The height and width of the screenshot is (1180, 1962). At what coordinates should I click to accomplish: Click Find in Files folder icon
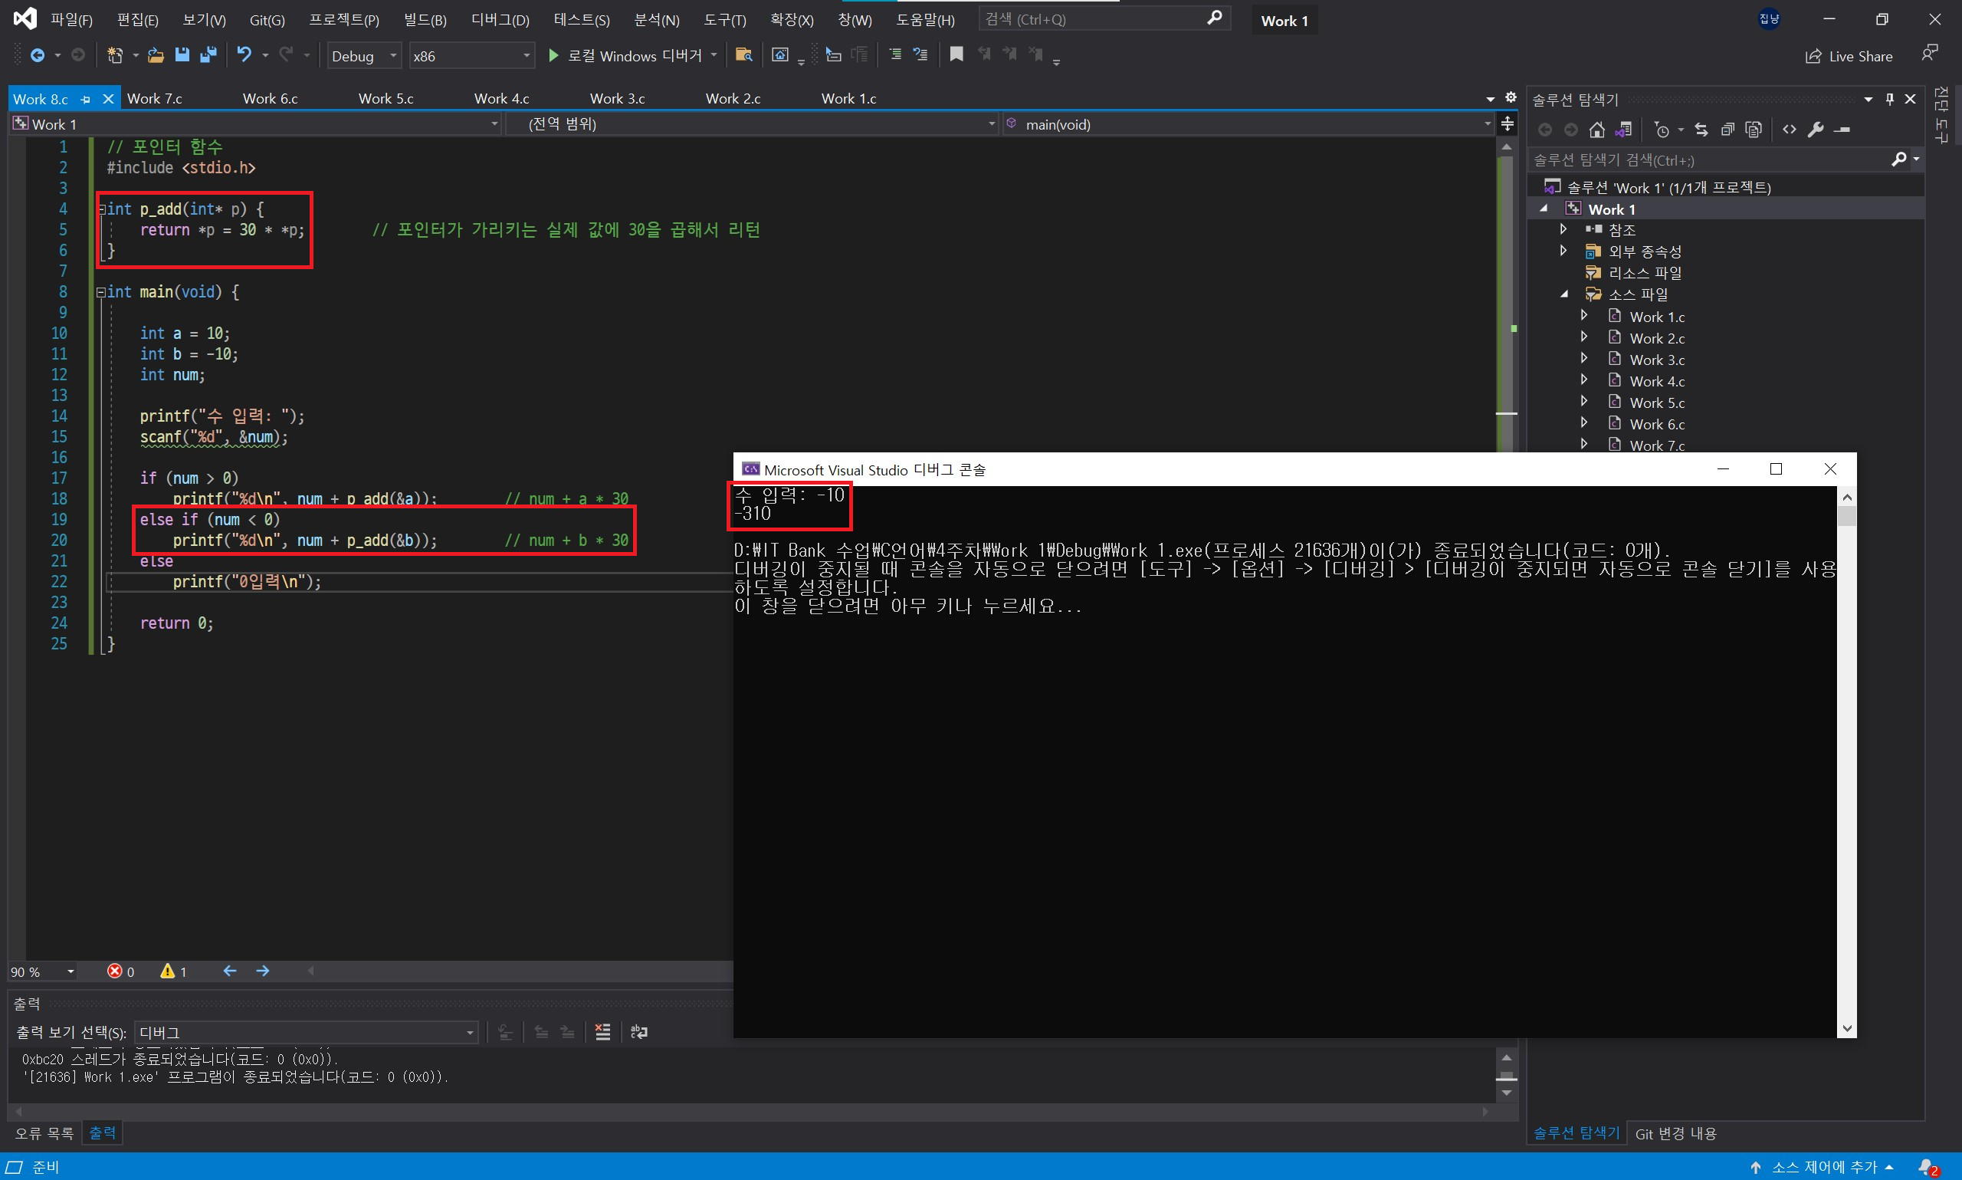(743, 55)
